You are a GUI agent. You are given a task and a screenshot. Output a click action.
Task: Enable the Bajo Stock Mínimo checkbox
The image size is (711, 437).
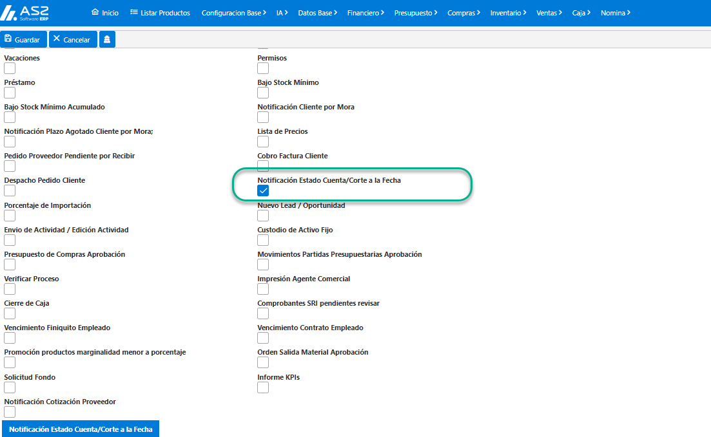point(263,93)
